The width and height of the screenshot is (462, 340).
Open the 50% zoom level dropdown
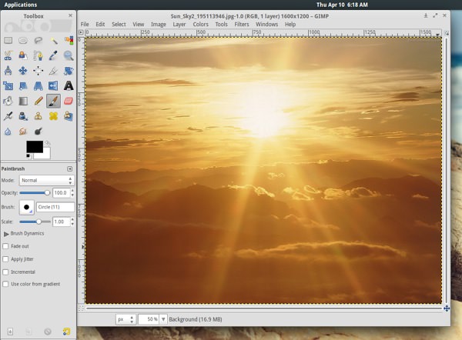point(163,319)
